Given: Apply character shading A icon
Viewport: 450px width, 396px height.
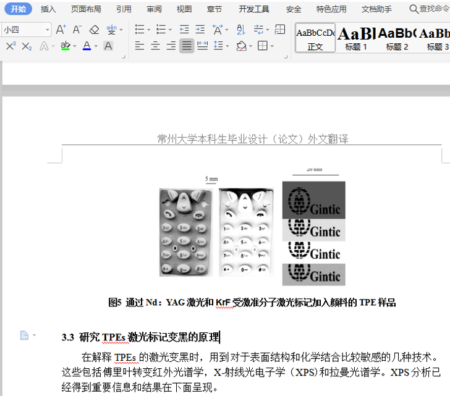Looking at the screenshot, I should pos(108,46).
